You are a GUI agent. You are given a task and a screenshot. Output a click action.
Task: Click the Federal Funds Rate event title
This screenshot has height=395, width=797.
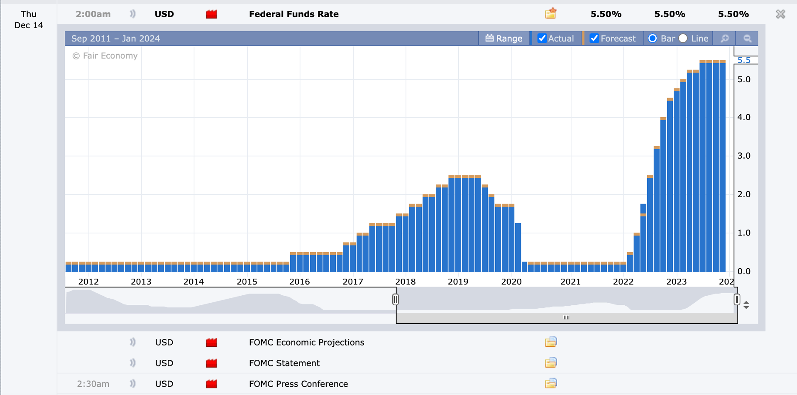point(294,14)
